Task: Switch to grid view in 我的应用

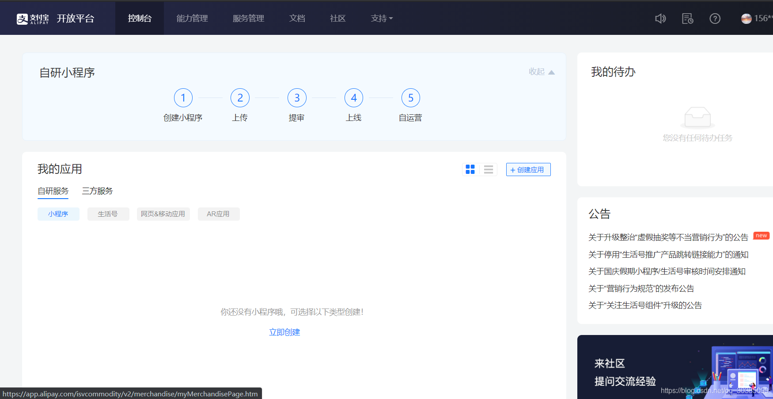Action: pyautogui.click(x=470, y=169)
